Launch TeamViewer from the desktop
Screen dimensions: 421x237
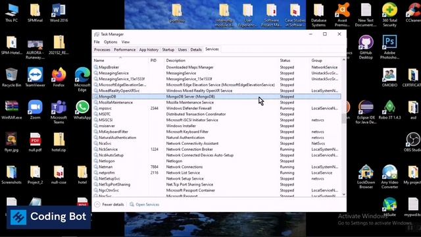tap(35, 77)
